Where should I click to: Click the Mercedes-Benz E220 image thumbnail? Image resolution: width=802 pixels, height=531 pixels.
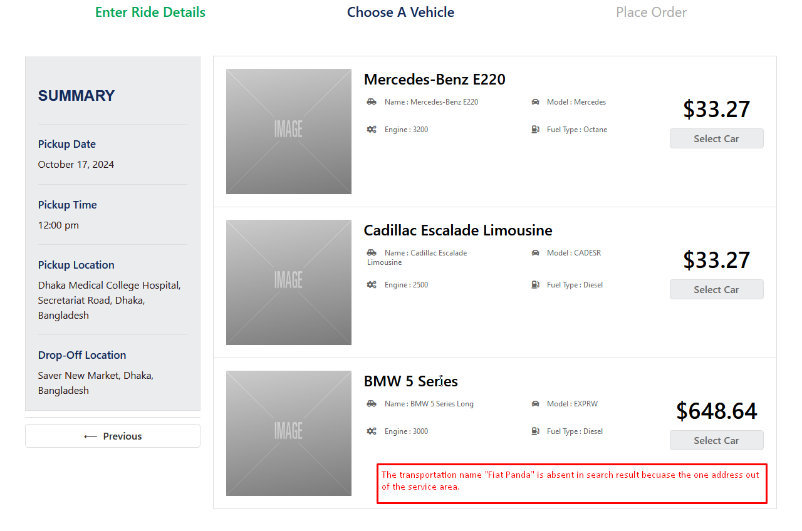(289, 131)
